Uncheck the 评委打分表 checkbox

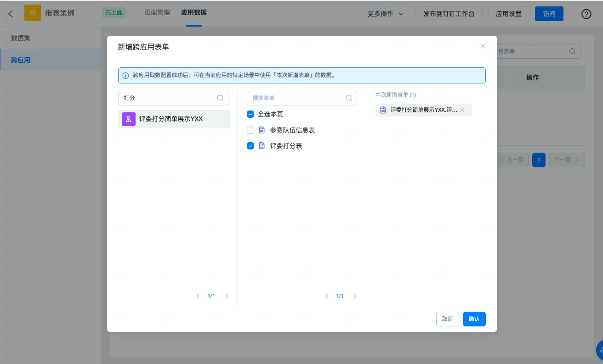tap(250, 146)
